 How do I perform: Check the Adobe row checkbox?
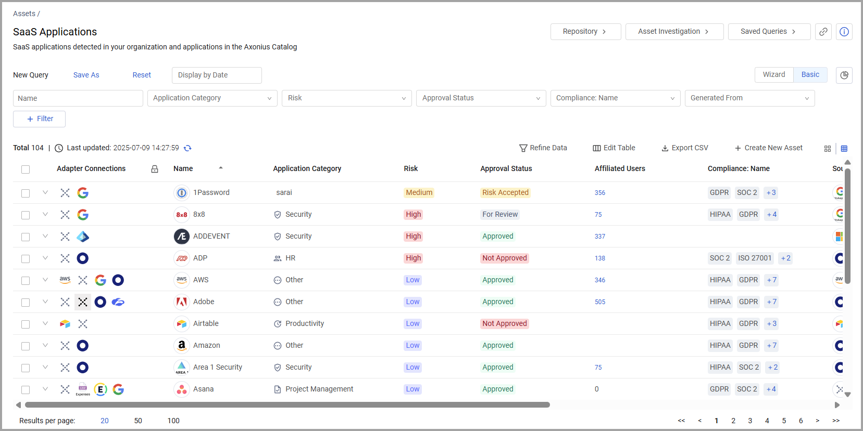[x=26, y=303]
